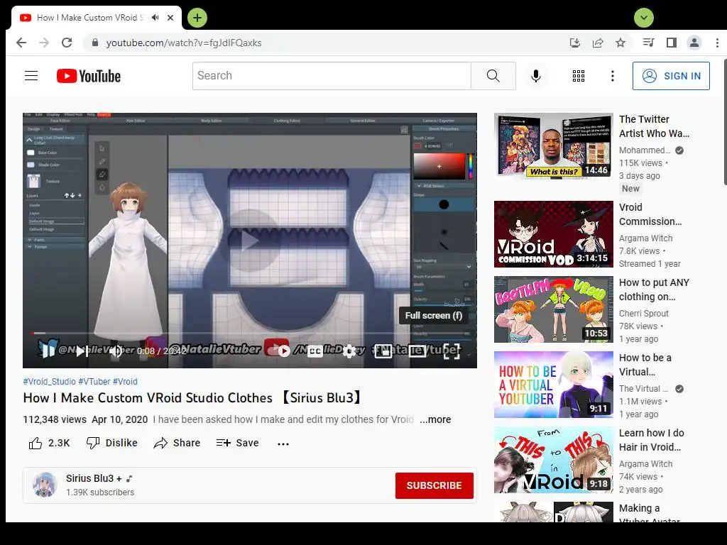Subscribe to Sirius Blu3 channel

(434, 485)
